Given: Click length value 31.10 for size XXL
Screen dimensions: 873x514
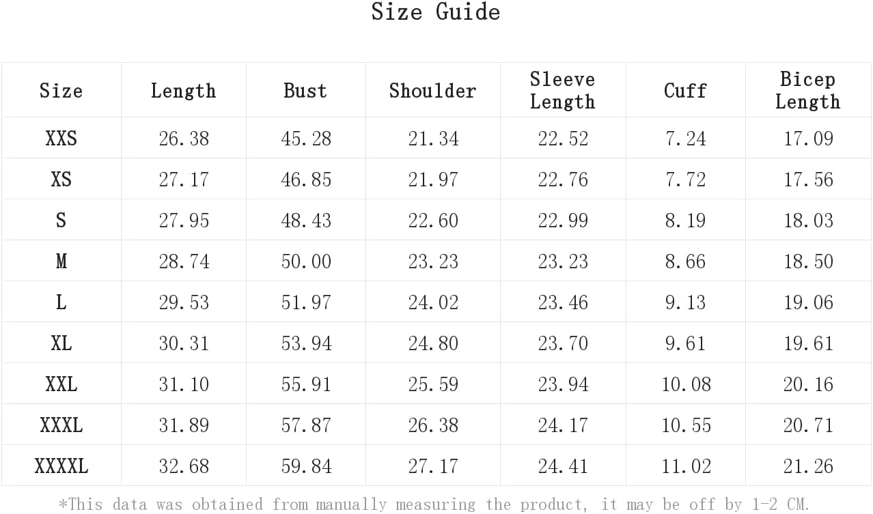Looking at the screenshot, I should point(184,384).
